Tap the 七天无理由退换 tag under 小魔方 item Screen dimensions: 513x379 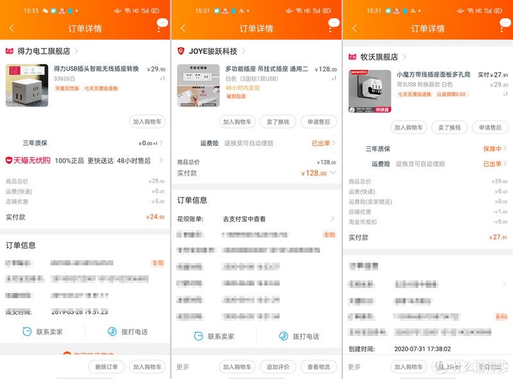414,94
